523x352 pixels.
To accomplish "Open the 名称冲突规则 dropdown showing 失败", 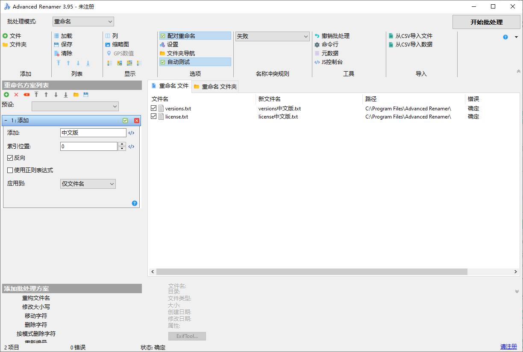I will 273,36.
